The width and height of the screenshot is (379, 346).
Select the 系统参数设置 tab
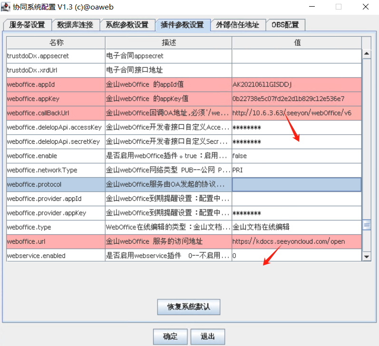coord(127,25)
